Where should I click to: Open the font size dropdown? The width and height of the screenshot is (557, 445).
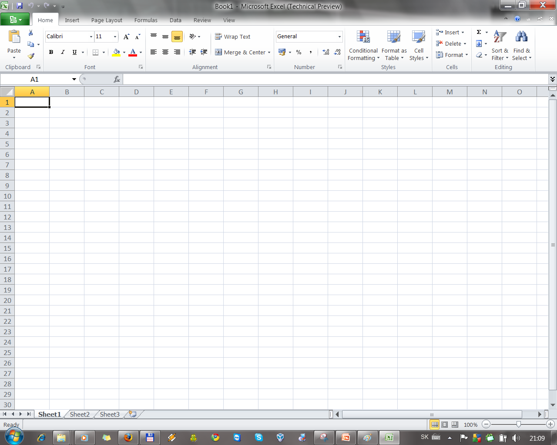tap(115, 37)
